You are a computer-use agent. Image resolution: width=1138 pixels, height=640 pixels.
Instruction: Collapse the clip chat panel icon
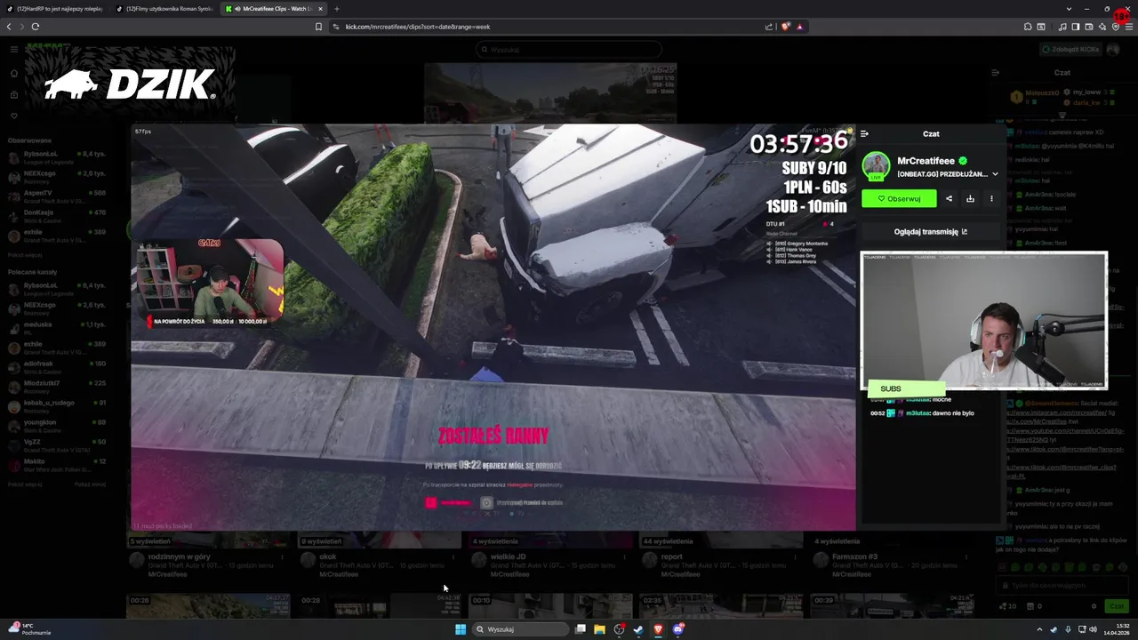864,134
